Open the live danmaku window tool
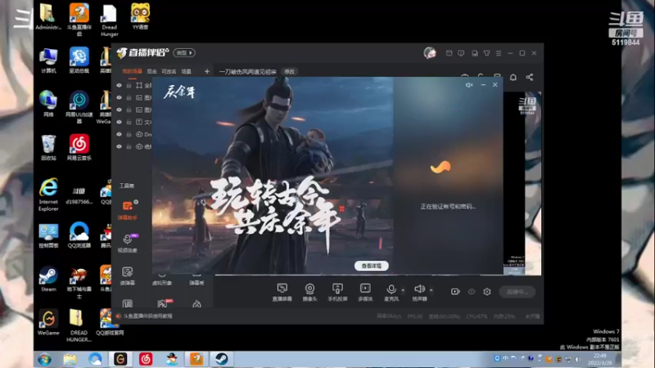This screenshot has height=368, width=655. click(x=282, y=292)
